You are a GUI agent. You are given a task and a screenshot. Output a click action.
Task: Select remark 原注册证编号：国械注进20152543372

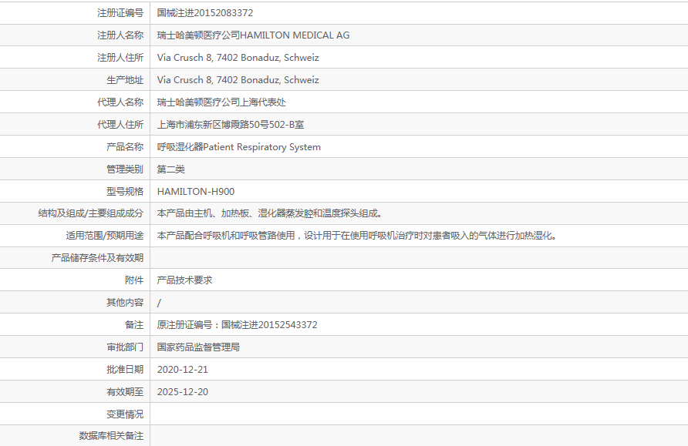(x=237, y=325)
